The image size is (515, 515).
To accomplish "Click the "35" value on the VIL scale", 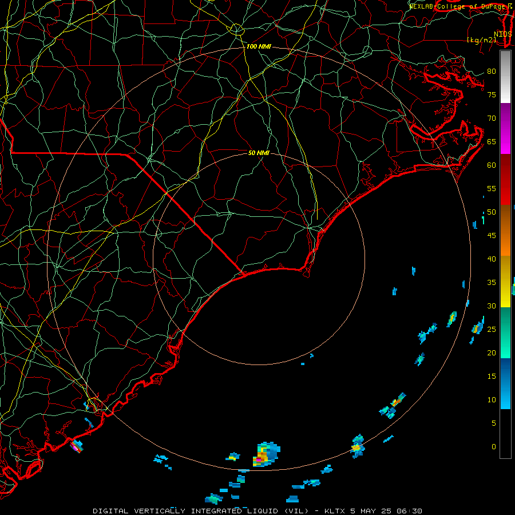I will [492, 283].
